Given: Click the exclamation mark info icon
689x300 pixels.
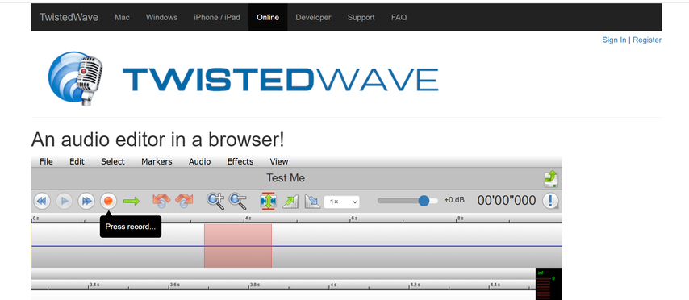Looking at the screenshot, I should (x=550, y=201).
